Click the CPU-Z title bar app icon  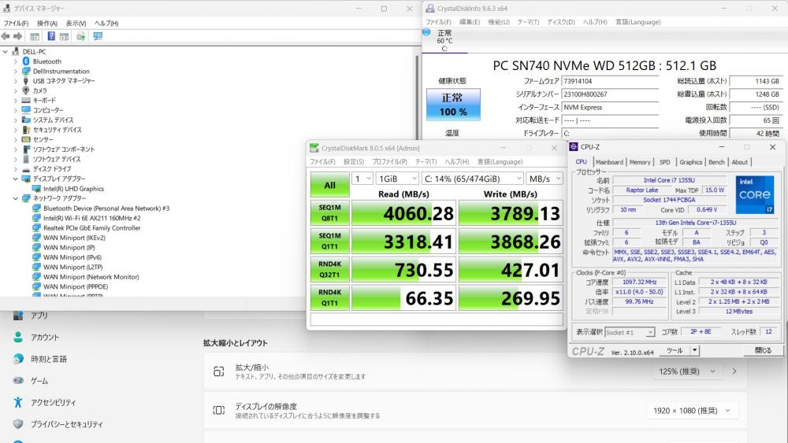click(x=574, y=147)
